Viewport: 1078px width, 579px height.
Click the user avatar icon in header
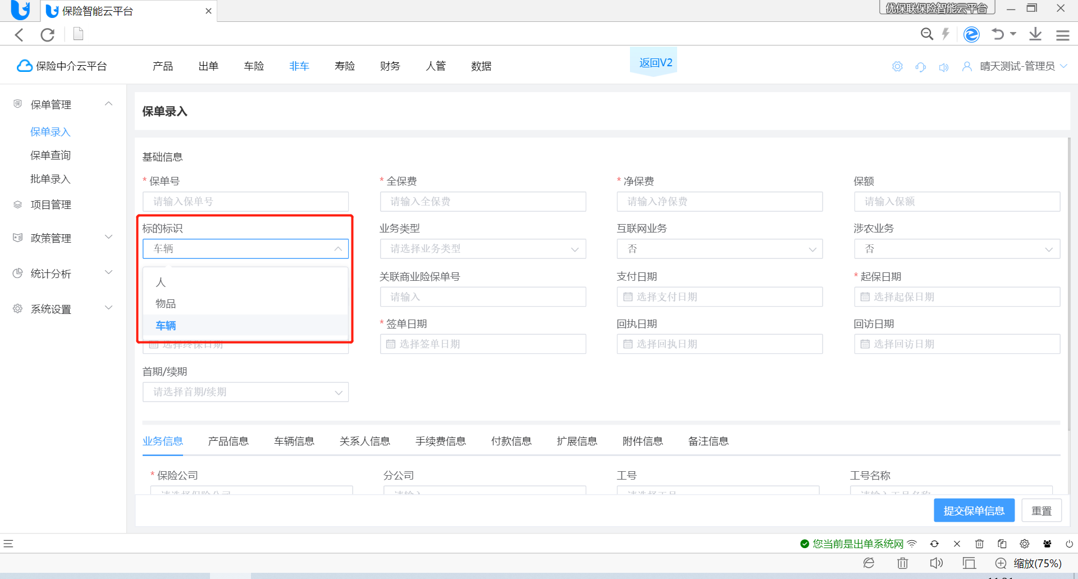point(967,66)
